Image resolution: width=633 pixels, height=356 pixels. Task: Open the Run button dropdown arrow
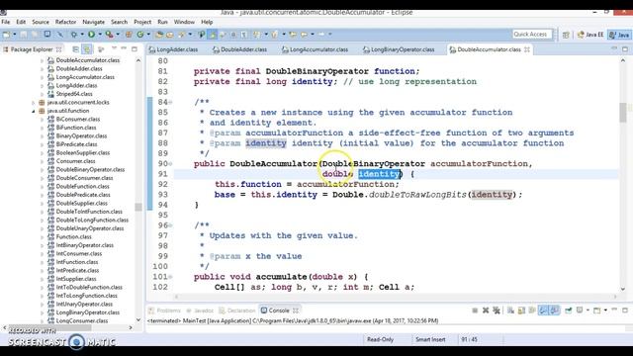pyautogui.click(x=99, y=35)
